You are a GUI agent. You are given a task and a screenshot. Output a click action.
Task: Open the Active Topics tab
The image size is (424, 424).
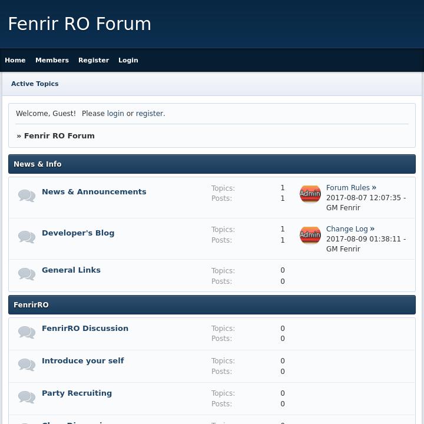coord(35,84)
